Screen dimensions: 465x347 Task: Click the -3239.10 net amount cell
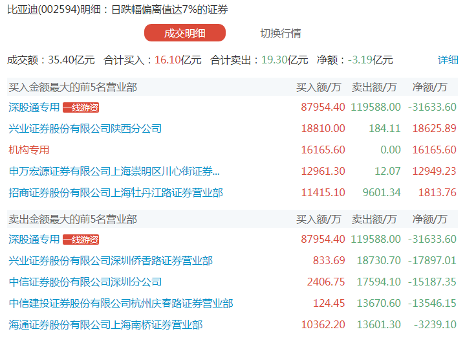(435, 325)
